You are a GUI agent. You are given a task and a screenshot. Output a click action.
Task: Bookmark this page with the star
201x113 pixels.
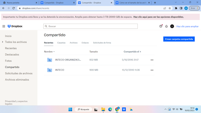[170, 8]
